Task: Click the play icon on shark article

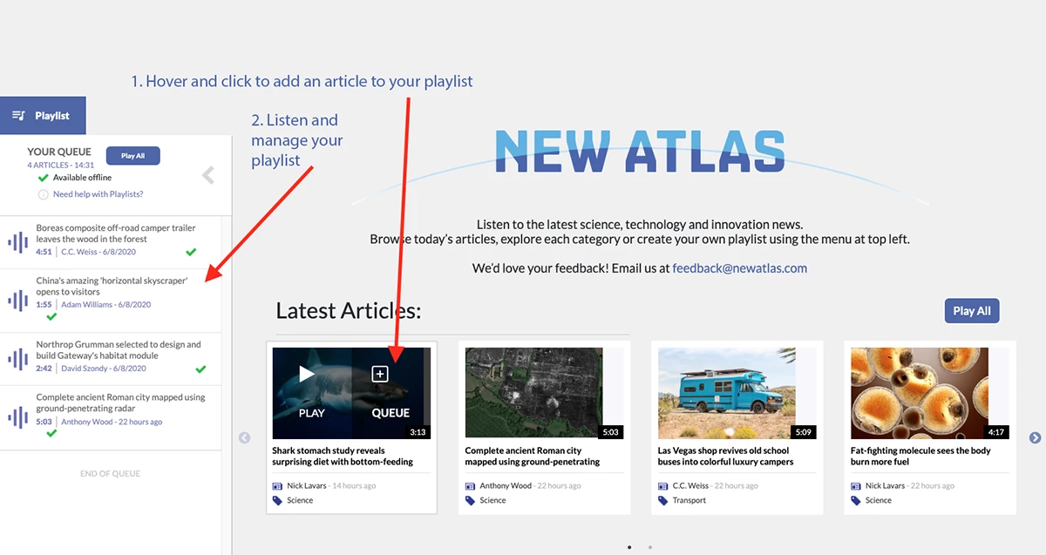Action: pos(307,374)
